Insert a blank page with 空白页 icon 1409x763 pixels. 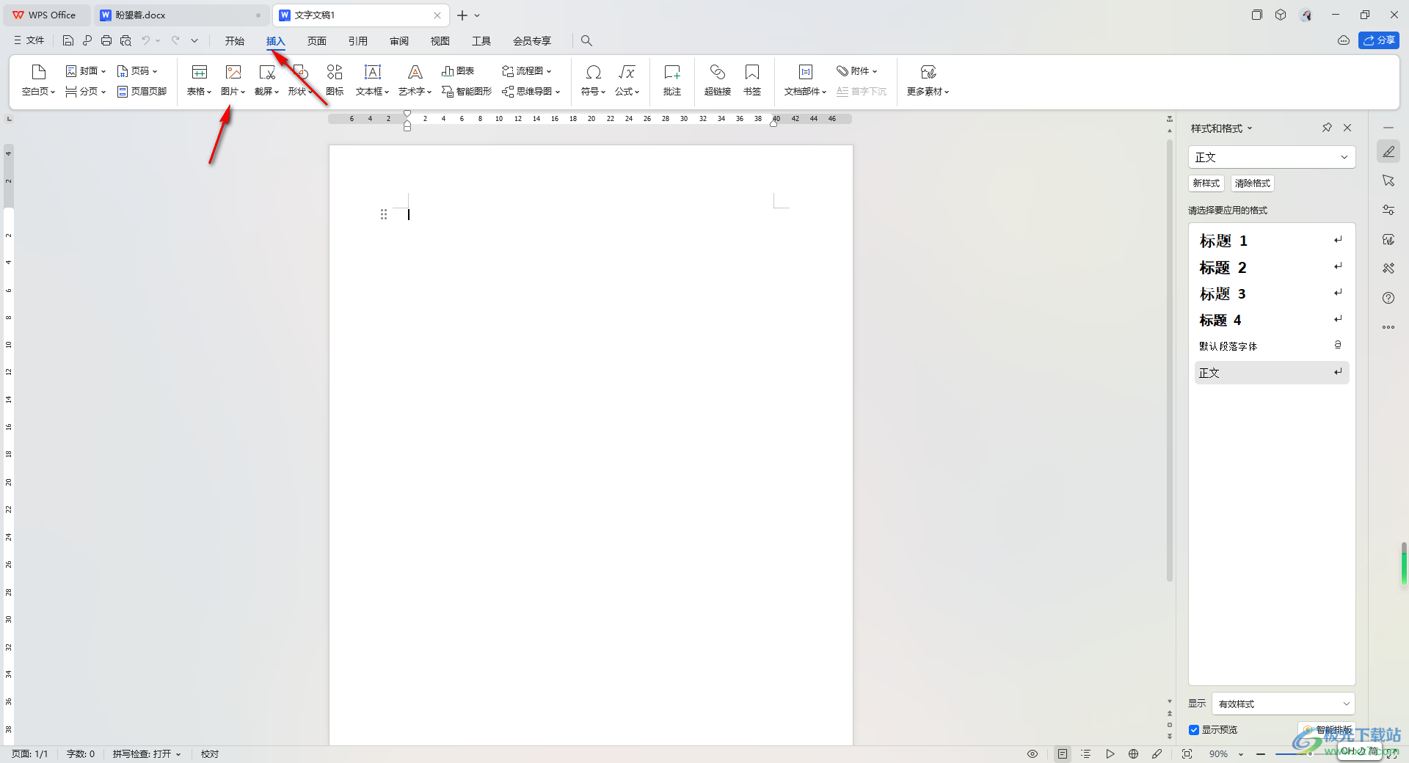[x=39, y=80]
